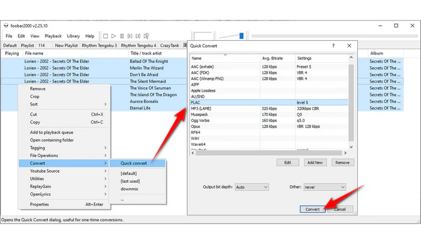Click the Quick Convert help question mark
Screen dimensions: 421x244
click(333, 46)
